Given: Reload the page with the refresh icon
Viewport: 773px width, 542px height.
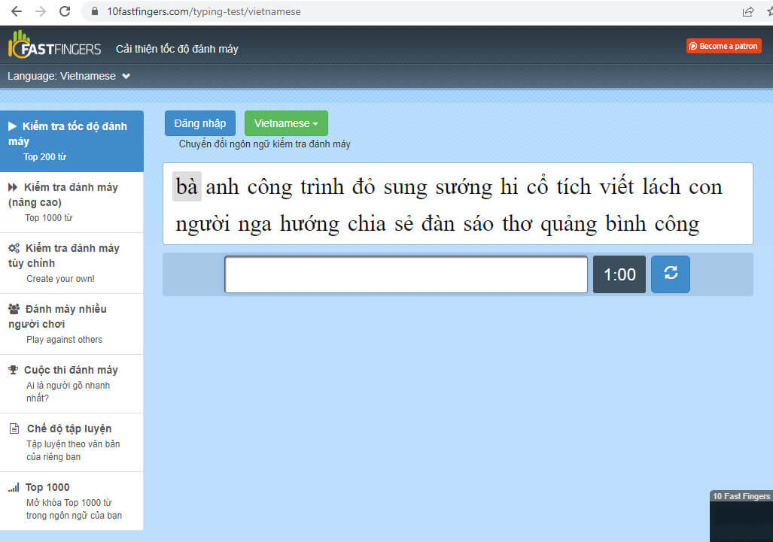Looking at the screenshot, I should pos(65,11).
